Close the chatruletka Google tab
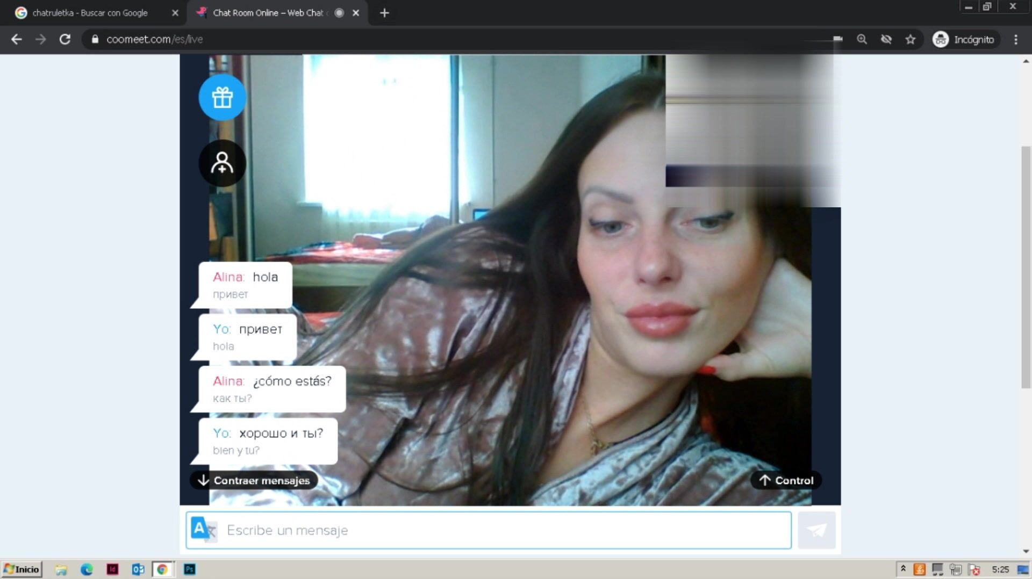The width and height of the screenshot is (1032, 579). point(175,13)
